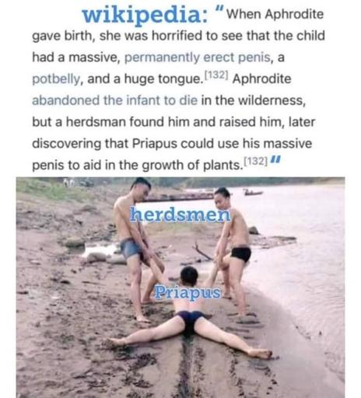Click the driftwood branch on the beach

point(201,251)
